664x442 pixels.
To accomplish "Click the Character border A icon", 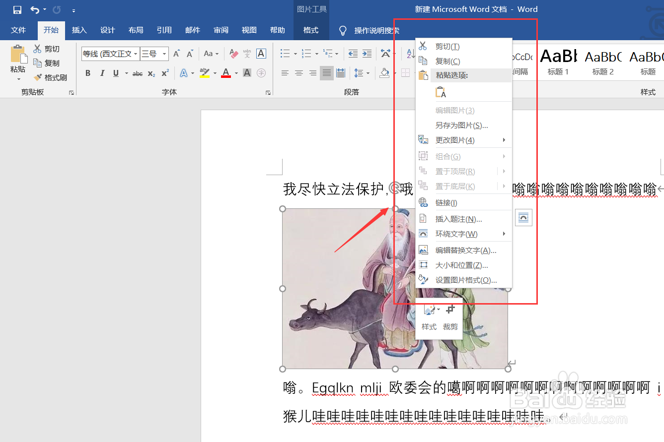I will [261, 54].
